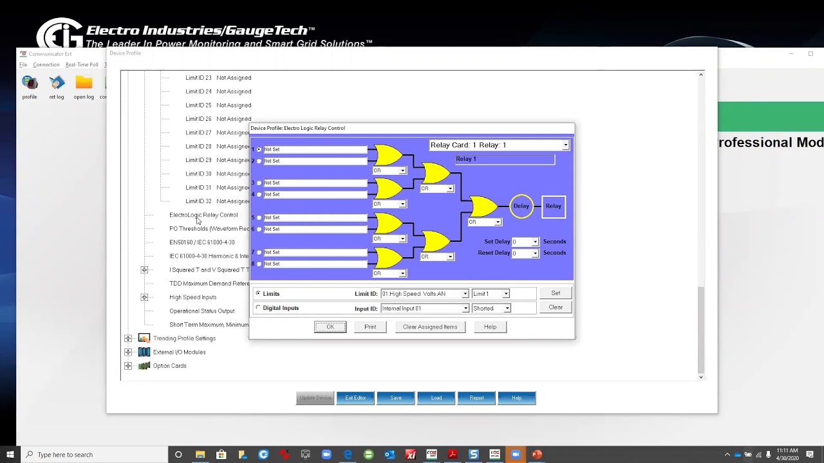This screenshot has height=463, width=824.
Task: Open Windows Start menu
Action: coord(10,455)
